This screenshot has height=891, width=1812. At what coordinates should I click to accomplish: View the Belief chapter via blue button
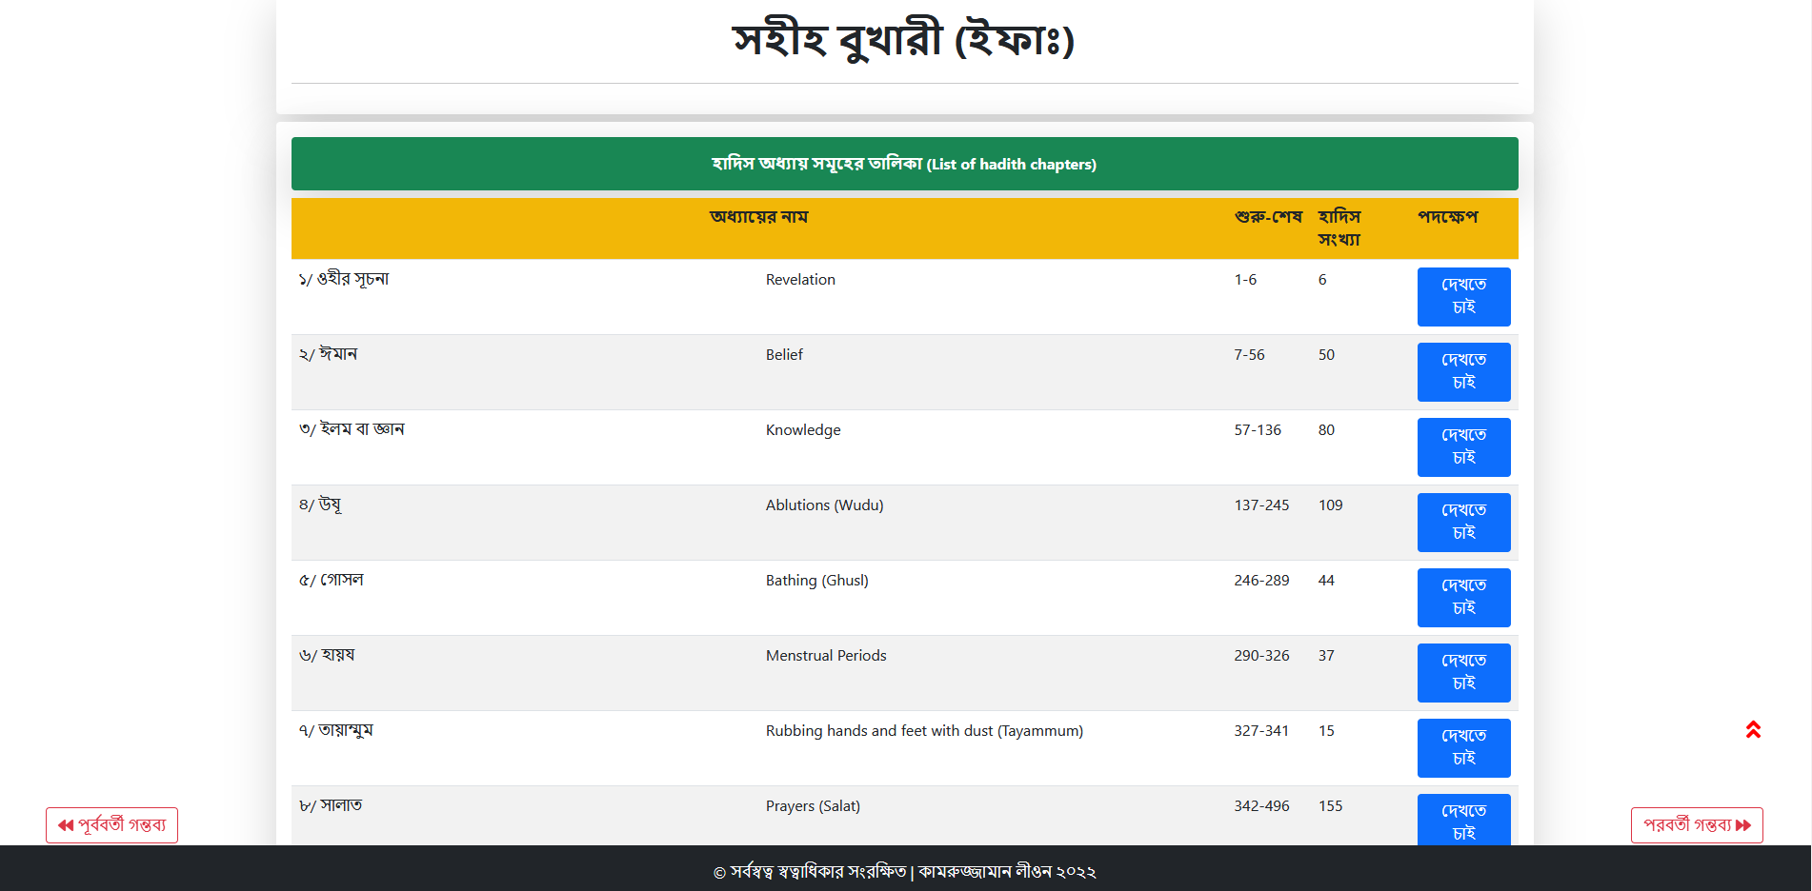(x=1463, y=372)
